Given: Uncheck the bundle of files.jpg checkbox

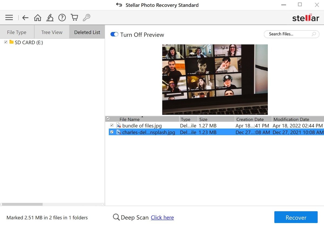Looking at the screenshot, I should pyautogui.click(x=112, y=126).
